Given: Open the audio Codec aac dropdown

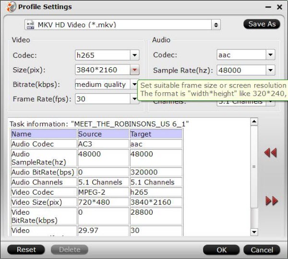Looking at the screenshot, I should (270, 55).
